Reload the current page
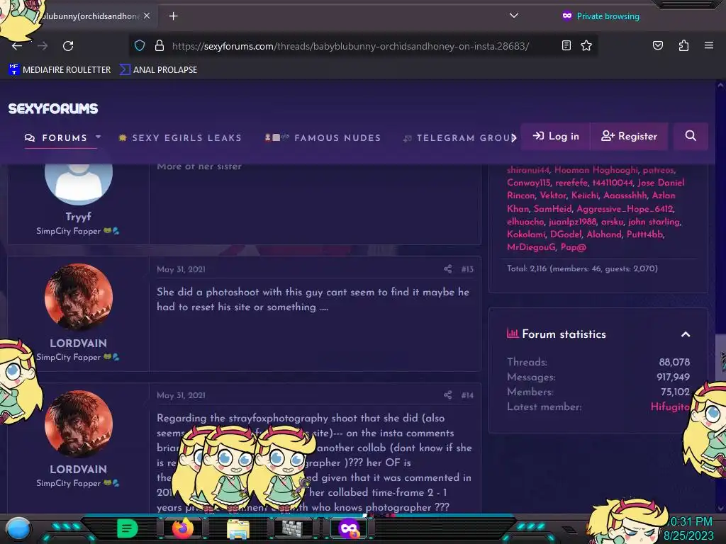The width and height of the screenshot is (726, 544). (68, 46)
